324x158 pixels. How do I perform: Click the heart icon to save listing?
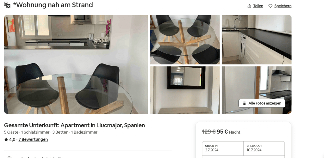click(x=270, y=6)
